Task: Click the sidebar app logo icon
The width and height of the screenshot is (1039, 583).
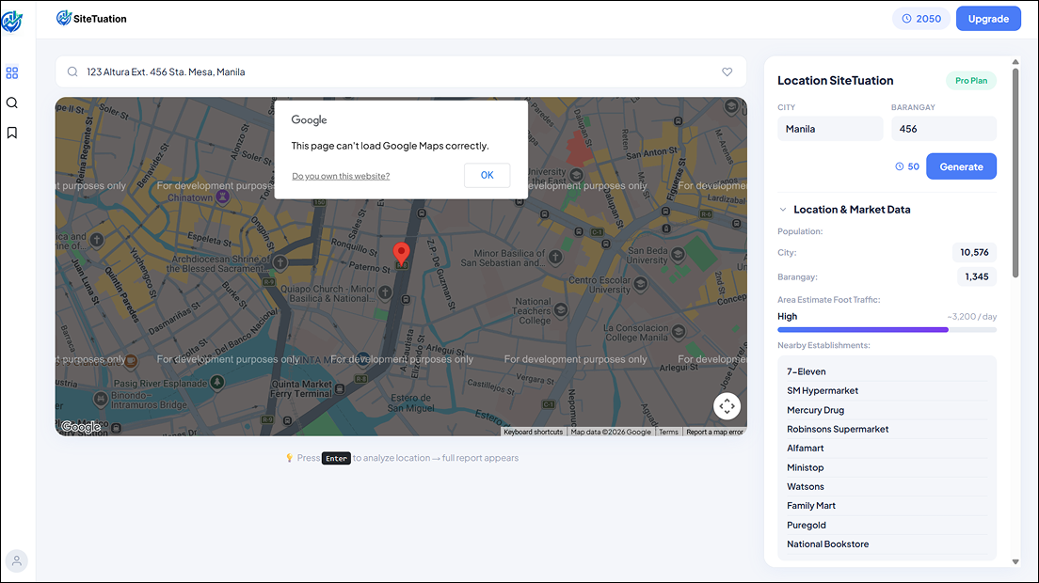Action: 12,22
